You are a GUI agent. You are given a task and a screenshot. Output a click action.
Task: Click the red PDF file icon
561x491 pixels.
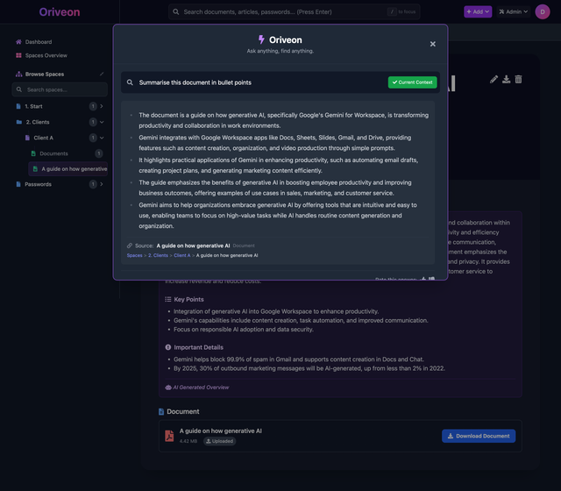click(x=169, y=436)
